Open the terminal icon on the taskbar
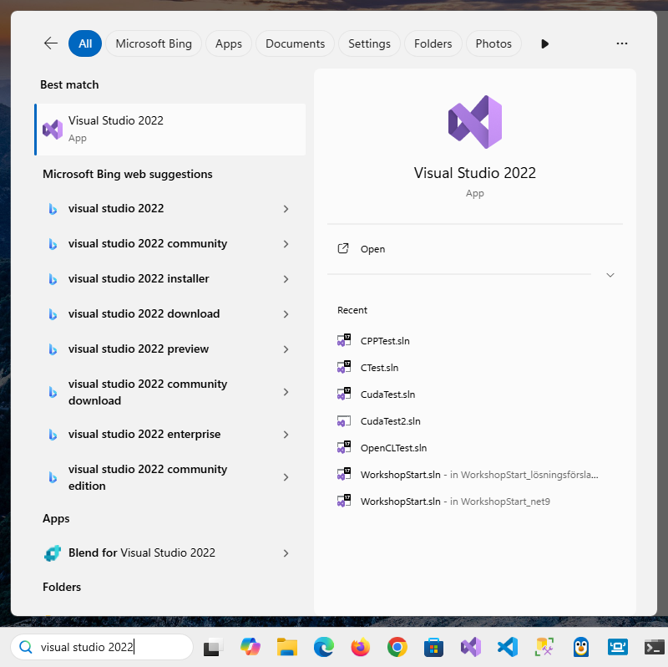 [x=655, y=648]
